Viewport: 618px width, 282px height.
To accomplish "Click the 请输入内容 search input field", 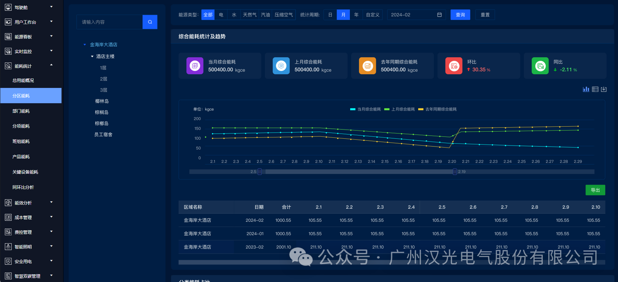I will [x=110, y=22].
